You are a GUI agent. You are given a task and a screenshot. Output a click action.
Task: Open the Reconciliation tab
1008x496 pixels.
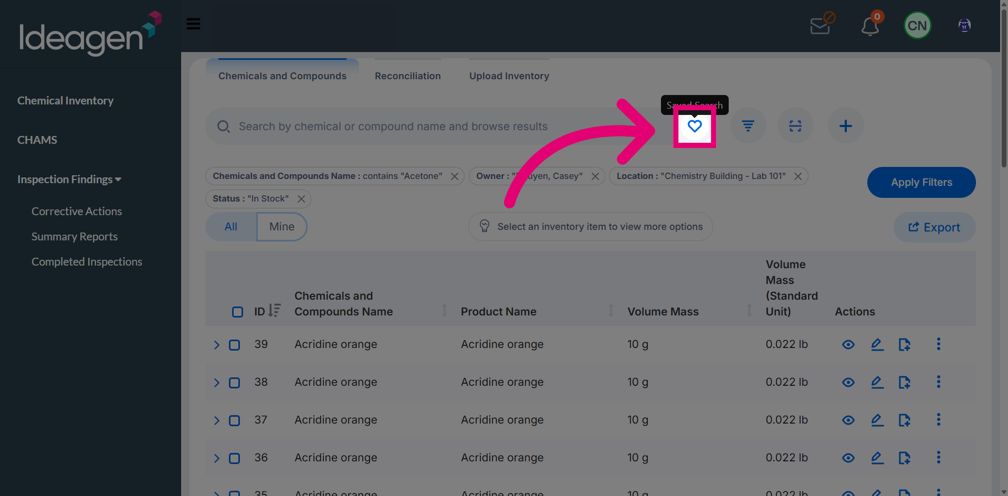click(408, 76)
